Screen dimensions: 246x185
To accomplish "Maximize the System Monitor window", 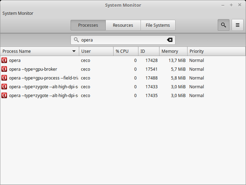I will coord(231,5).
